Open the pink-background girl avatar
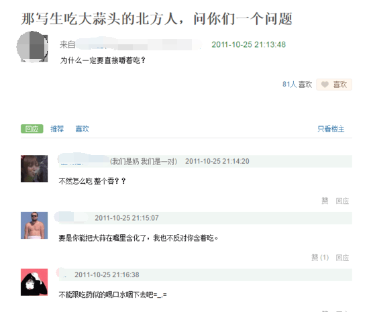The height and width of the screenshot is (312, 369). [34, 282]
